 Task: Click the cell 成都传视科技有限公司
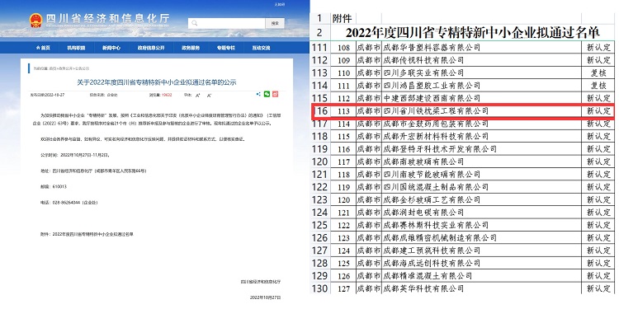[481, 60]
